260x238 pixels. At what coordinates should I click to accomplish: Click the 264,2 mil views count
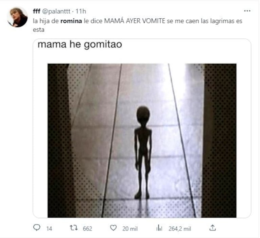tap(180, 229)
